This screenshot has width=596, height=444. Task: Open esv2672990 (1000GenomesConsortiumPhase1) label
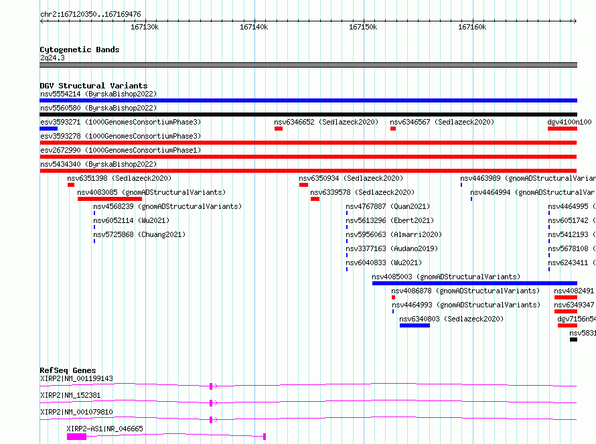[x=121, y=150]
